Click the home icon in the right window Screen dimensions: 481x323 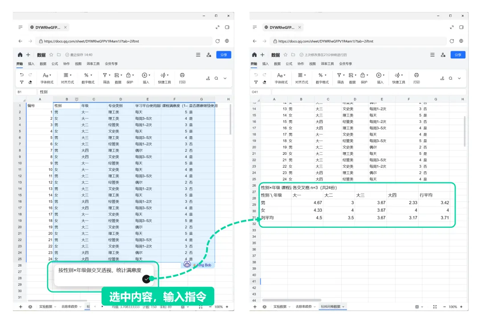[254, 55]
